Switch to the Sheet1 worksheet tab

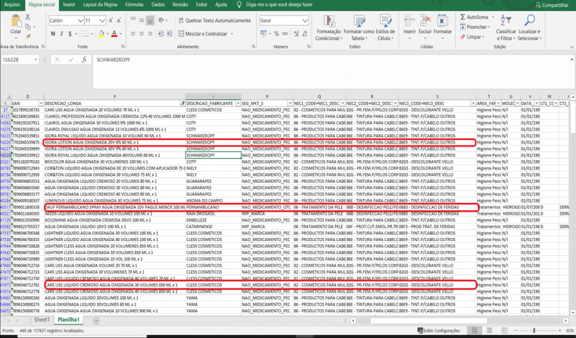pos(42,320)
